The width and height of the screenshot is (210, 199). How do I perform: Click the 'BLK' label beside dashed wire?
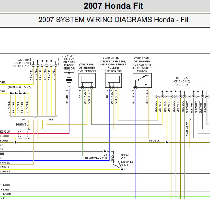pyautogui.click(x=112, y=158)
